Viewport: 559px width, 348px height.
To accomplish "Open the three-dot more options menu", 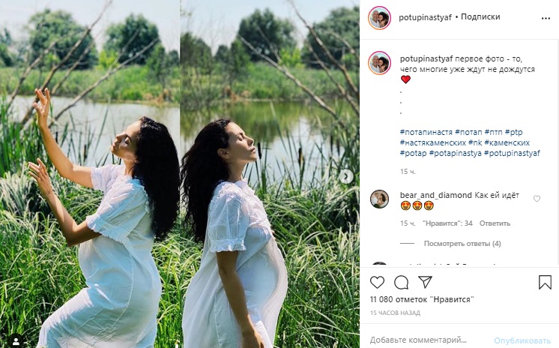I will pos(546,19).
